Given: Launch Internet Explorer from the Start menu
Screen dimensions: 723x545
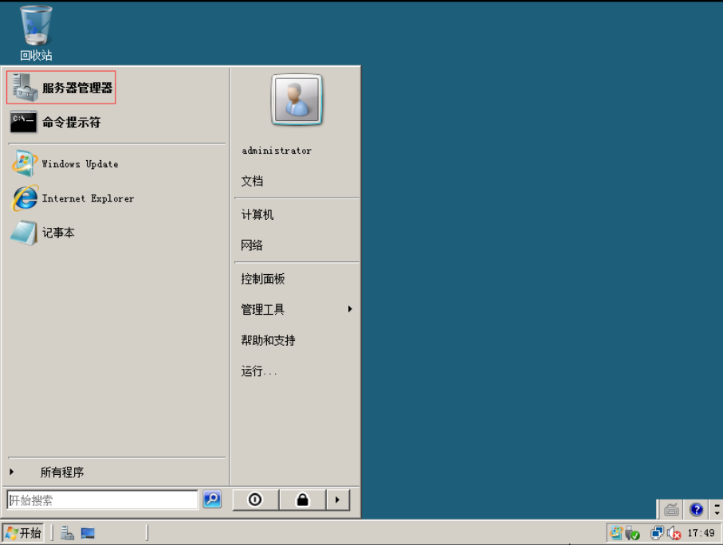Looking at the screenshot, I should [x=73, y=198].
